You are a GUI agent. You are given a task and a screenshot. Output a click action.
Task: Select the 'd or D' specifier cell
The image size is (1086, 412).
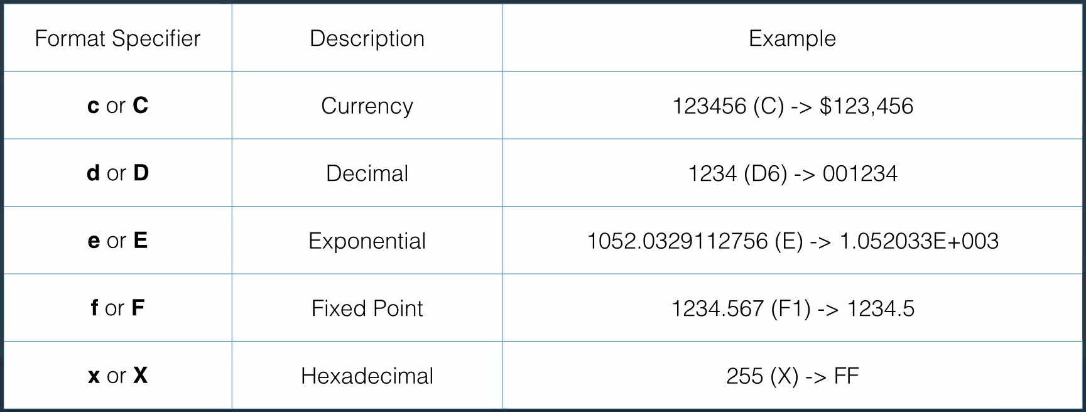117,173
